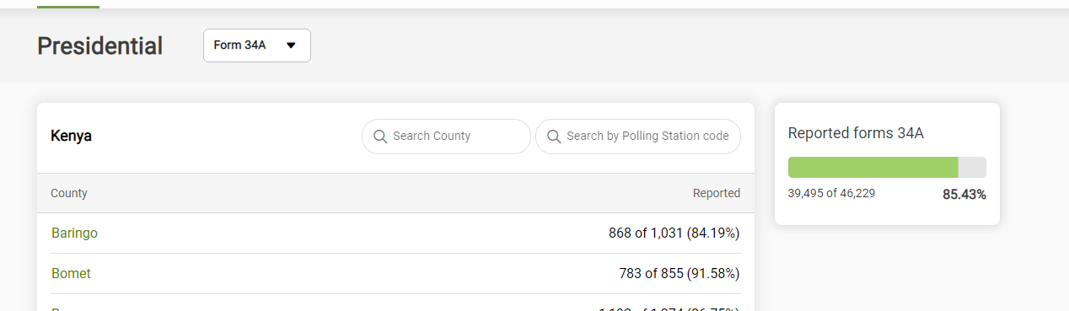This screenshot has width=1069, height=311.
Task: Click Baringo's 868 of 1,031 reported value
Action: pyautogui.click(x=674, y=233)
